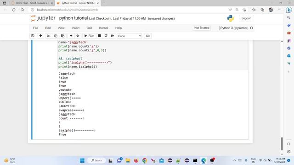The width and height of the screenshot is (294, 165).
Task: Click the Not Trusted button
Action: pos(202,27)
